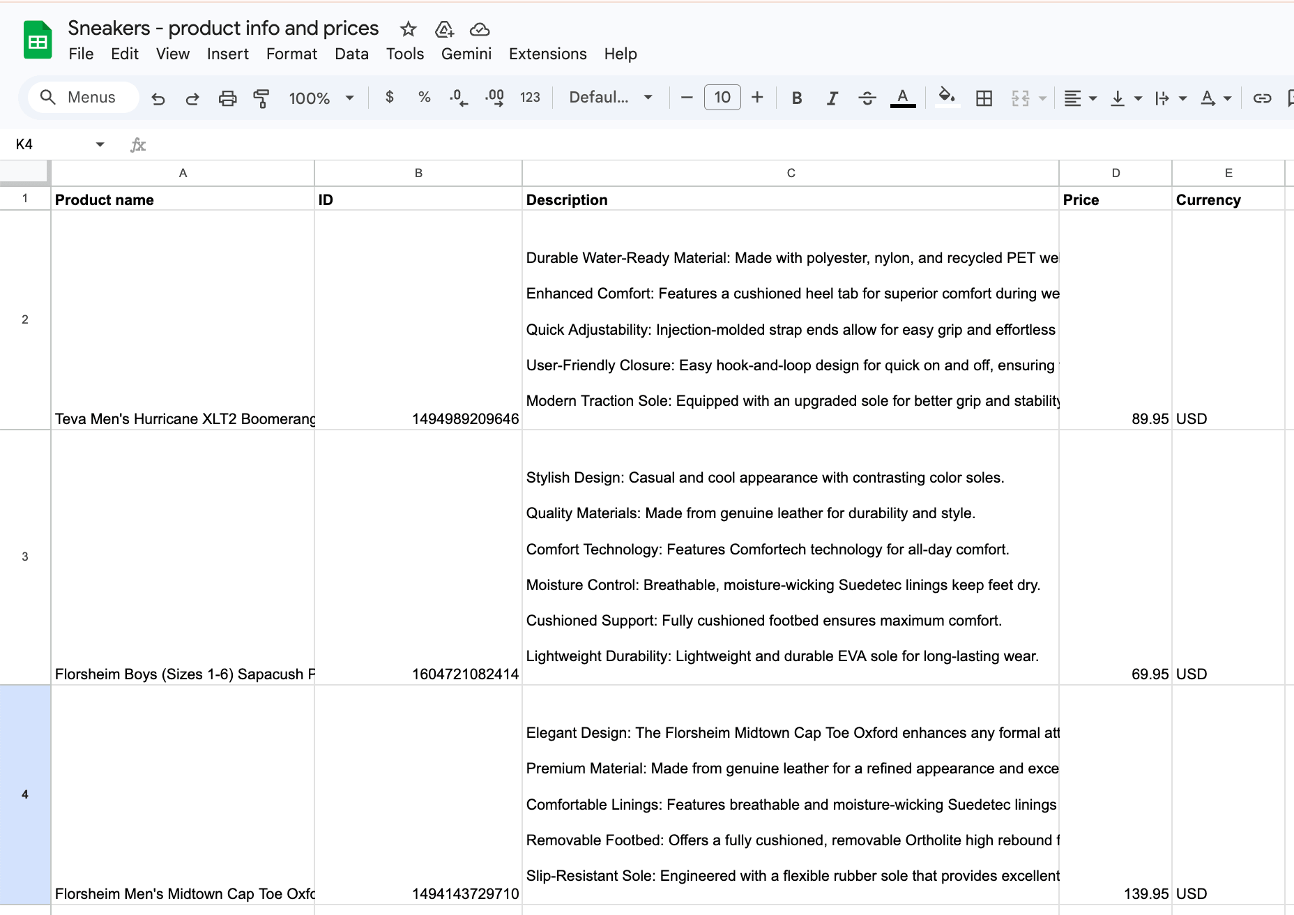Format selection as percent
The image size is (1294, 915).
(x=423, y=98)
